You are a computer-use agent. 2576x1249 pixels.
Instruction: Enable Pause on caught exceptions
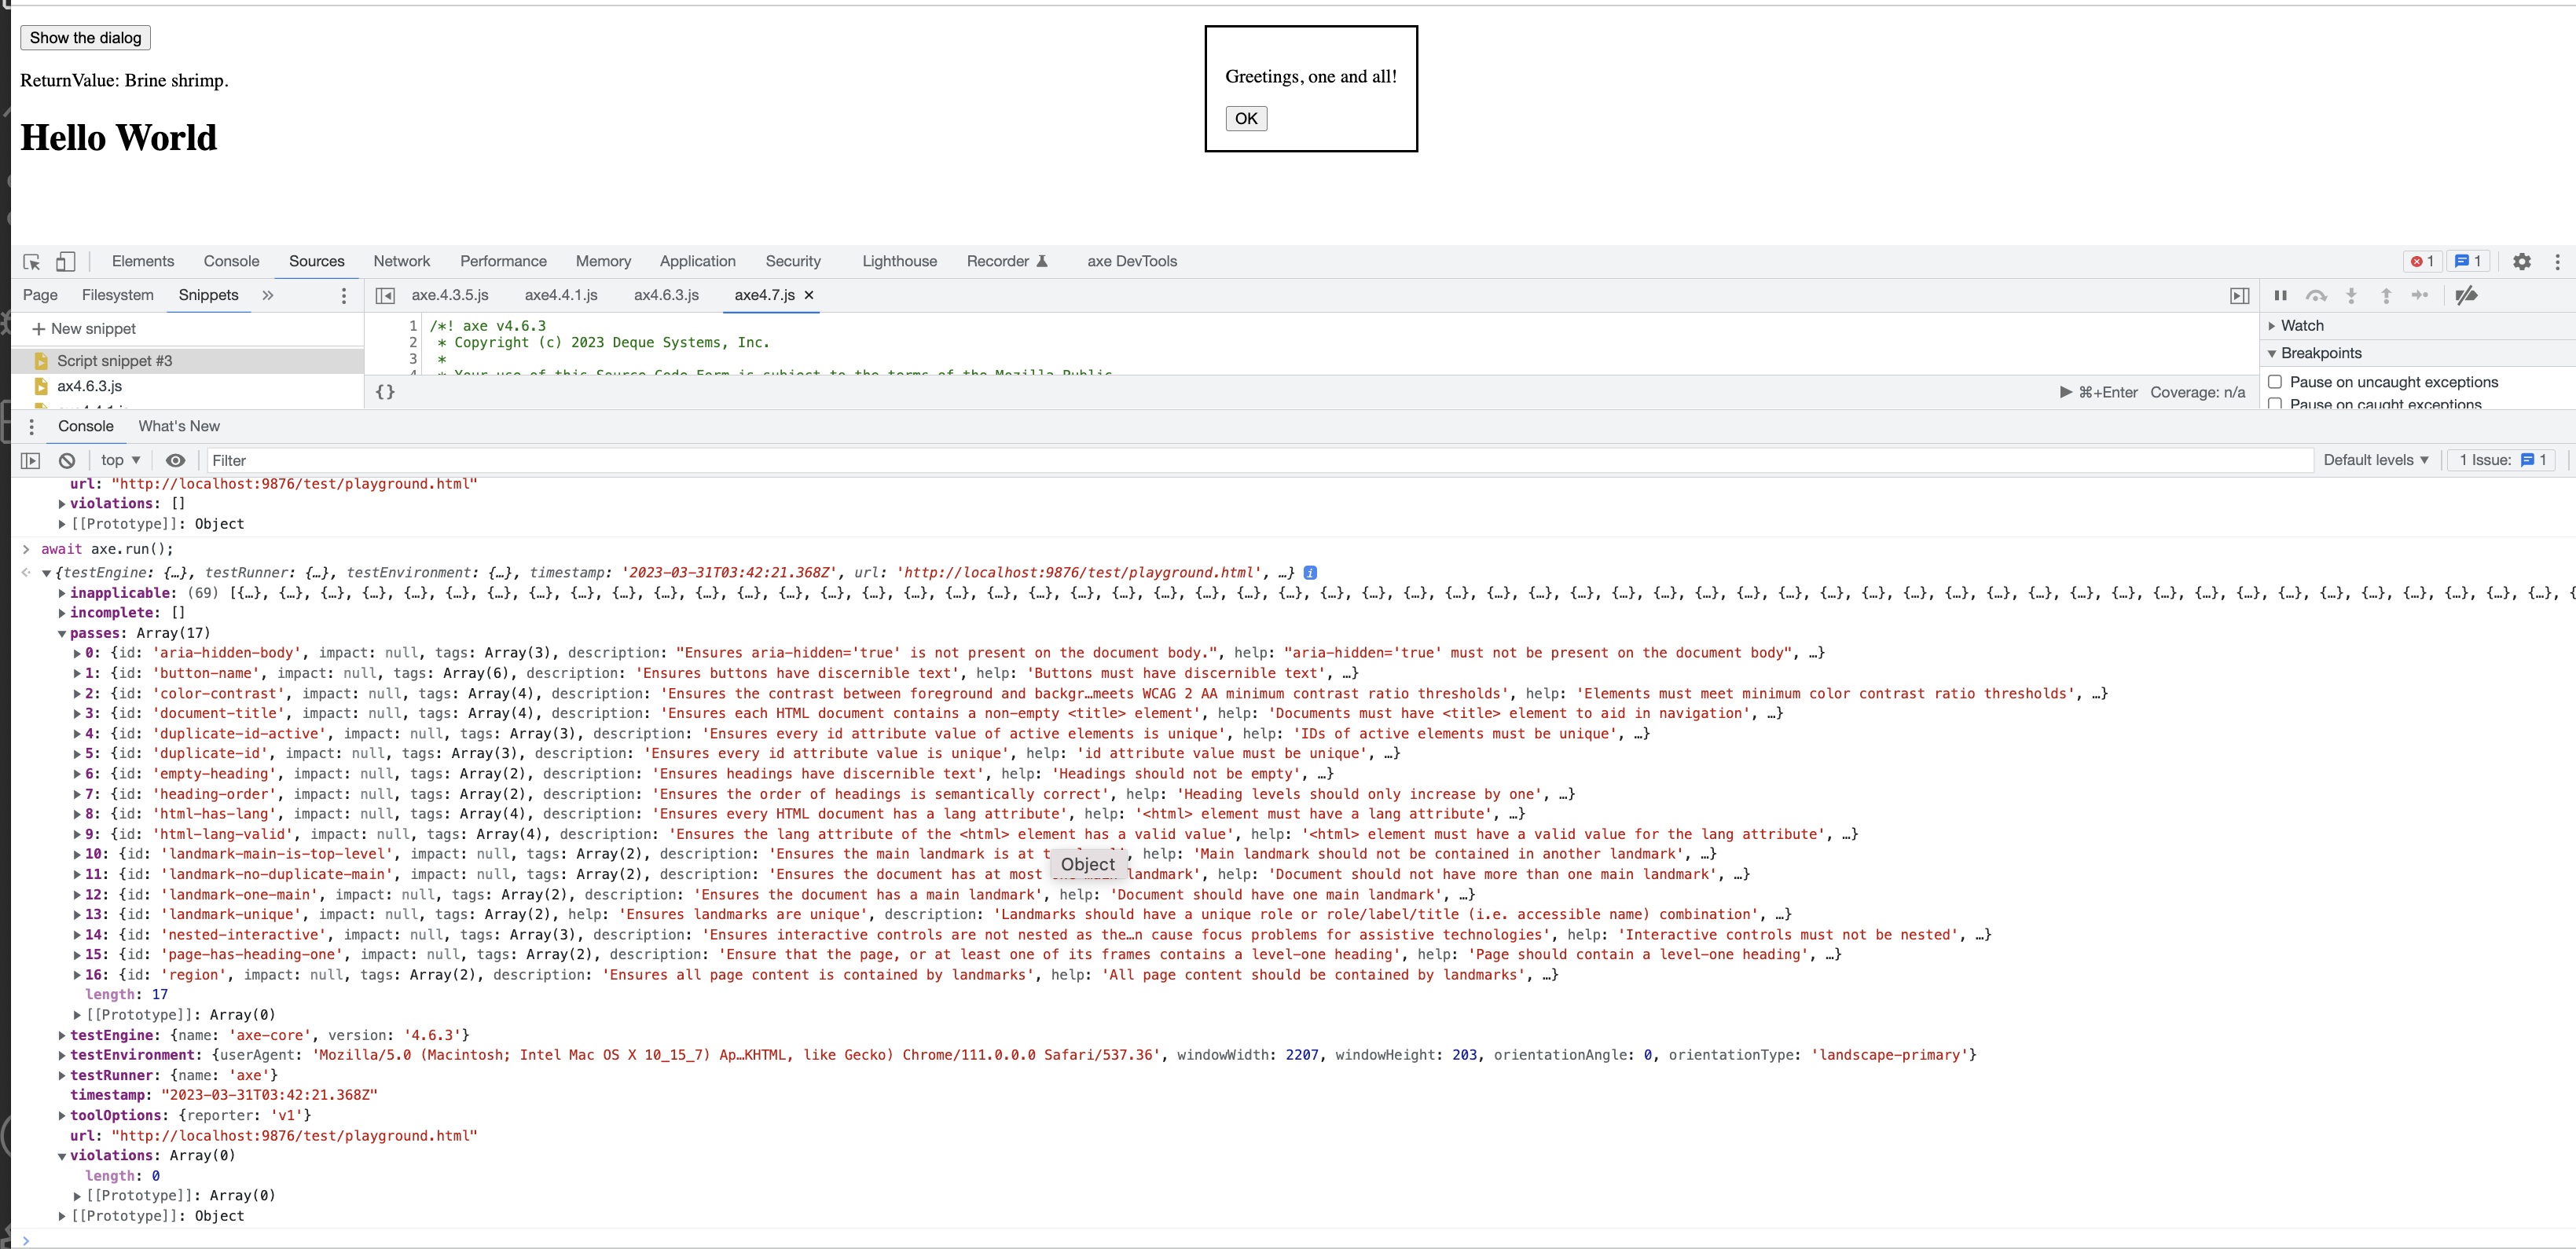(2275, 403)
